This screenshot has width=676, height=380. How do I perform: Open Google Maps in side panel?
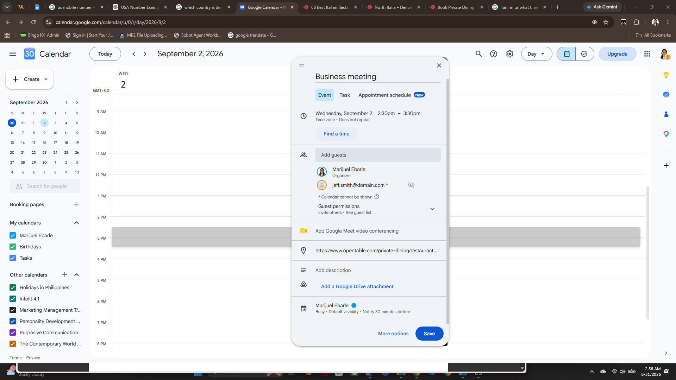(x=666, y=134)
